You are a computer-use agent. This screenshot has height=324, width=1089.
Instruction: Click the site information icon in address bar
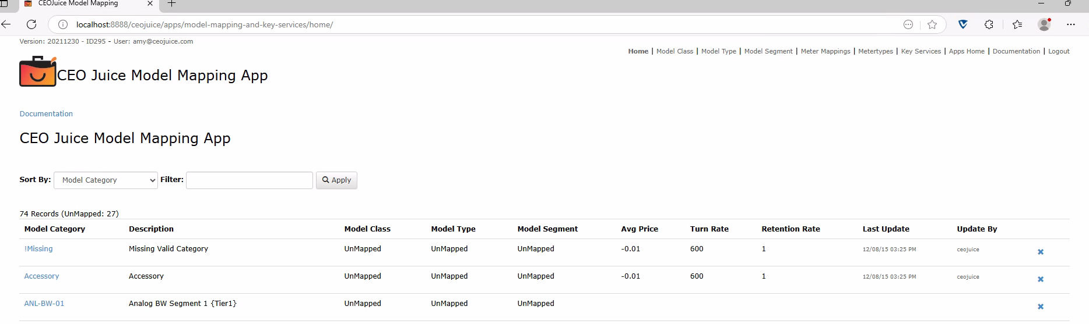(x=63, y=24)
